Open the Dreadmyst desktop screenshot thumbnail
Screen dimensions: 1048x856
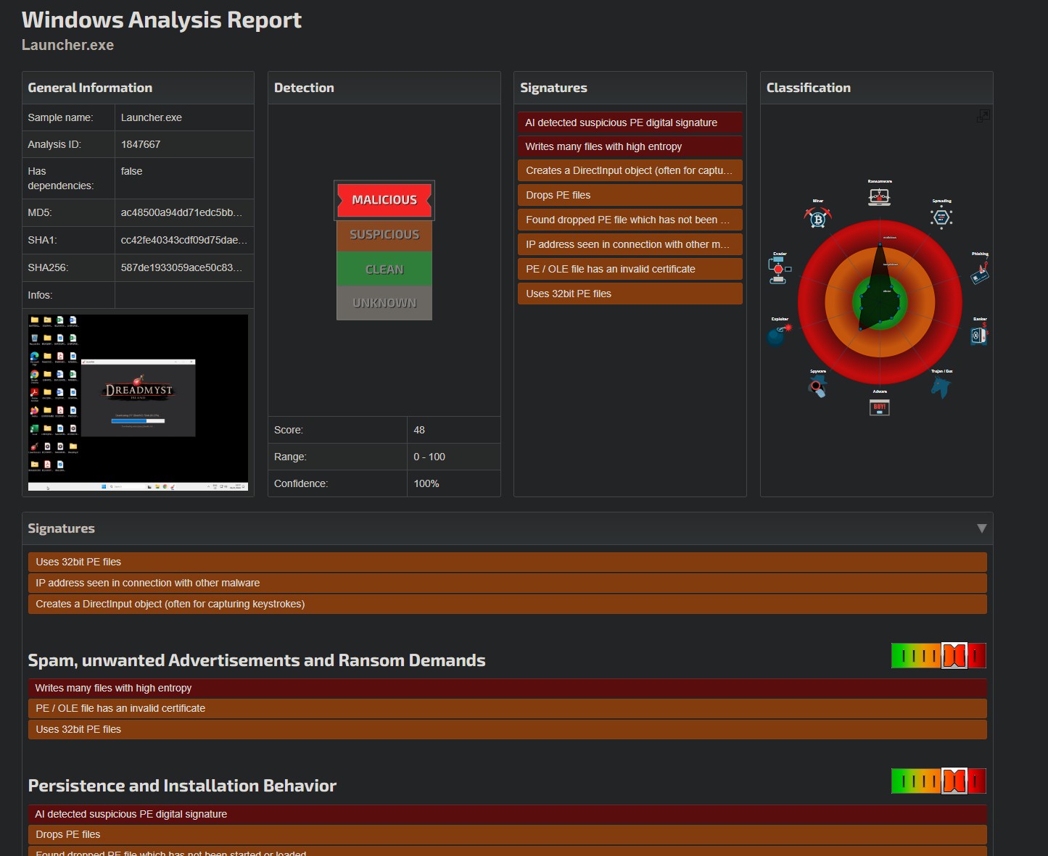point(138,402)
